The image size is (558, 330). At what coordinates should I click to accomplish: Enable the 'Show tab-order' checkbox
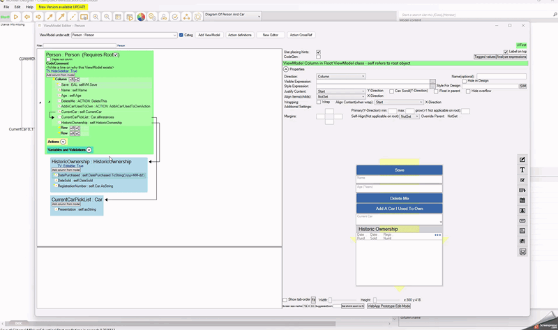coord(285,300)
